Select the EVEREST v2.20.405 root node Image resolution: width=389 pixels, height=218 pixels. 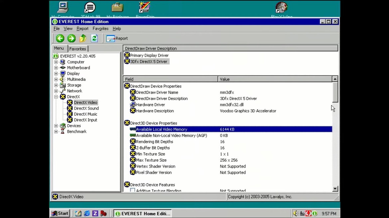coord(78,56)
